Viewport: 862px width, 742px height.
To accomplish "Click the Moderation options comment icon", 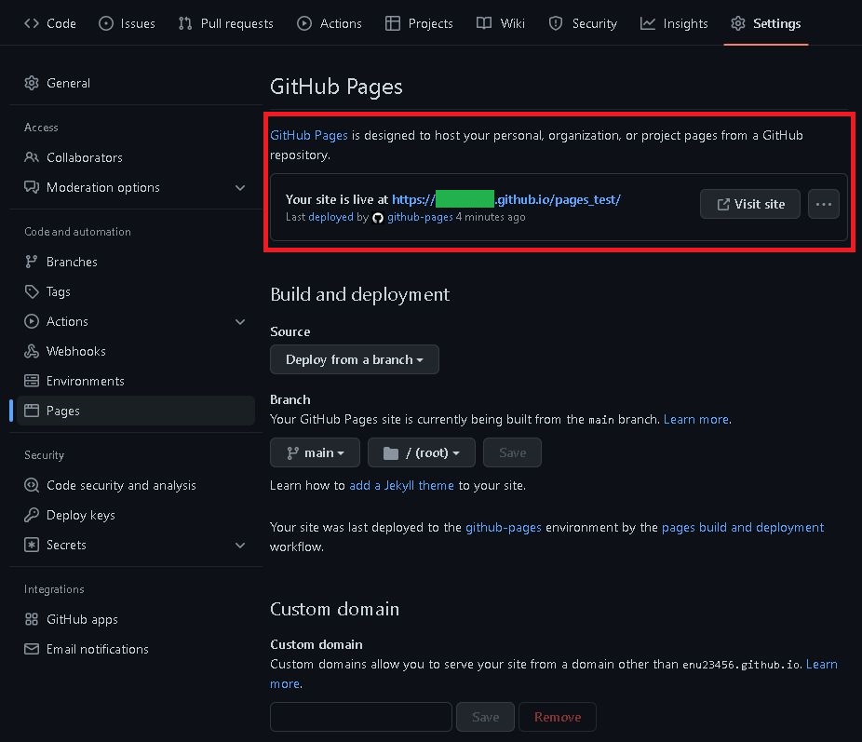I will tap(32, 187).
